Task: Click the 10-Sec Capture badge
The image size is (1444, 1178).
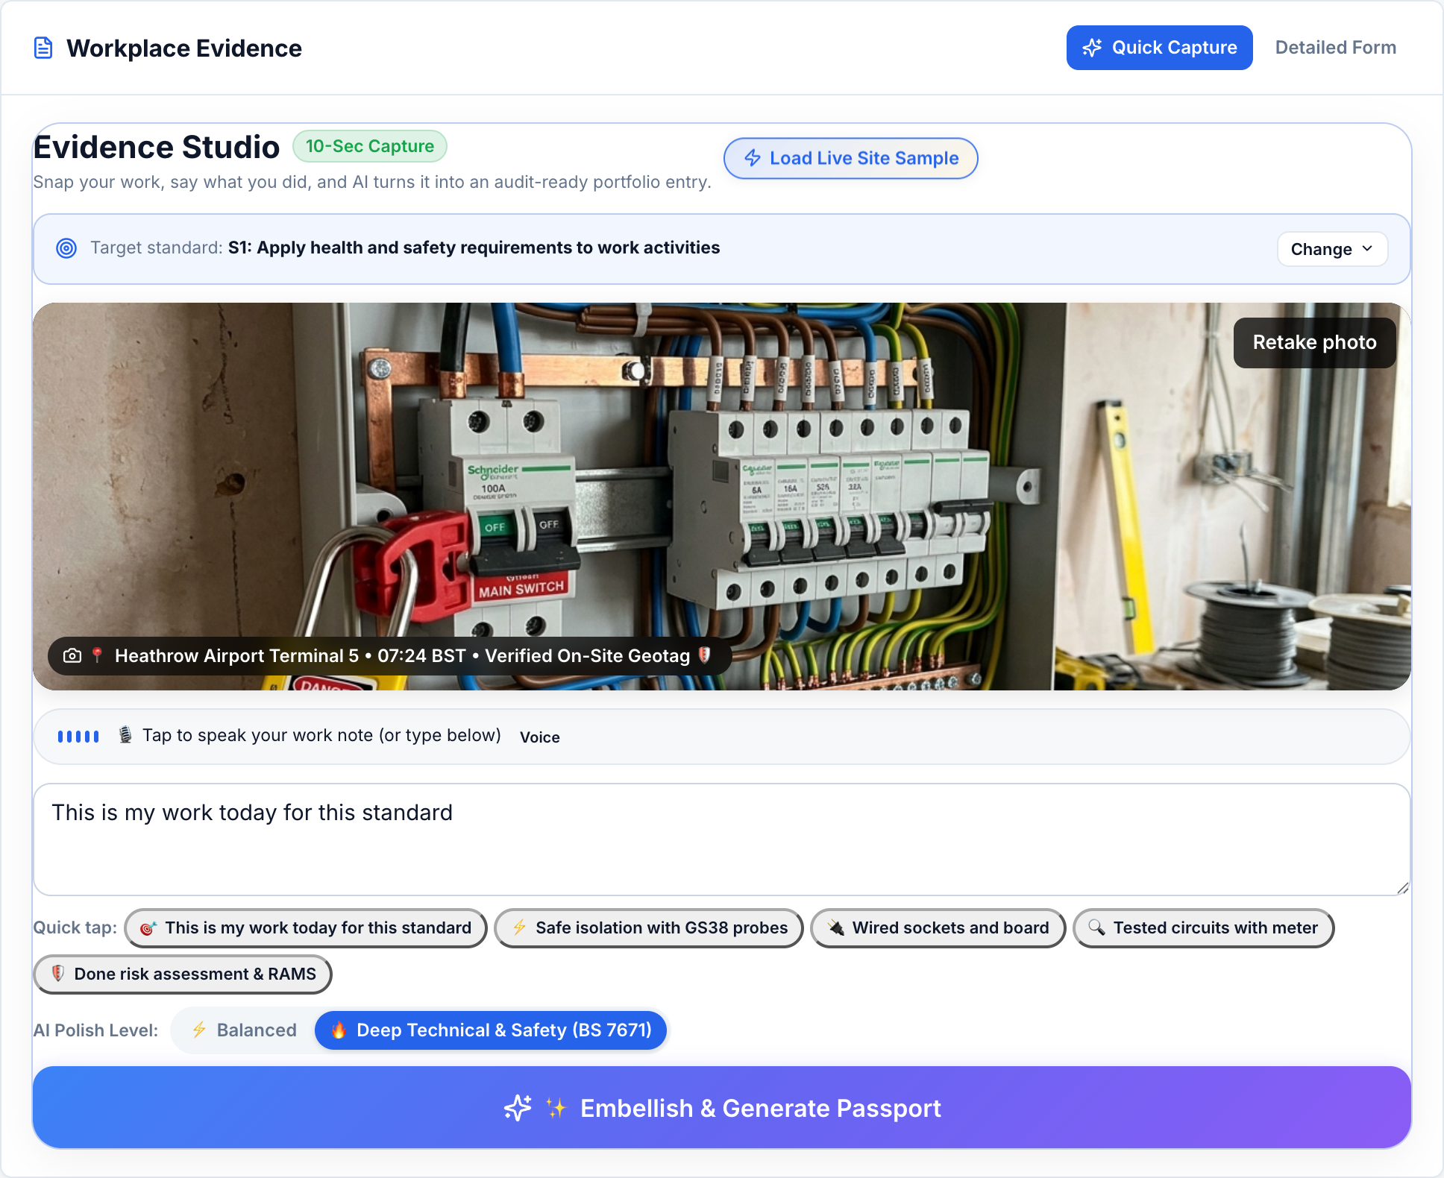Action: (x=370, y=146)
